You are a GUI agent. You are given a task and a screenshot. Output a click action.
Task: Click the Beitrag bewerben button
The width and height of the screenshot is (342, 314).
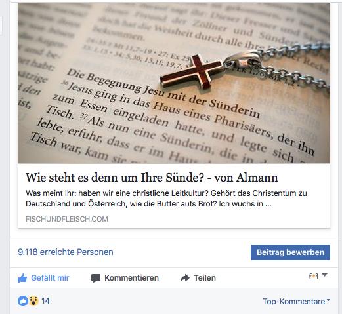pyautogui.click(x=290, y=252)
